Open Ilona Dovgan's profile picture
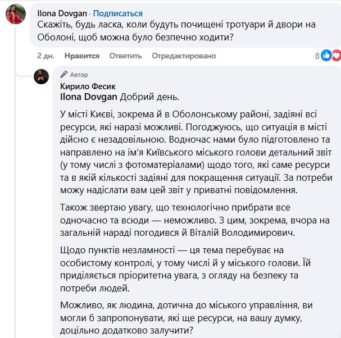Screen dimensions: 341x338 tap(15, 14)
